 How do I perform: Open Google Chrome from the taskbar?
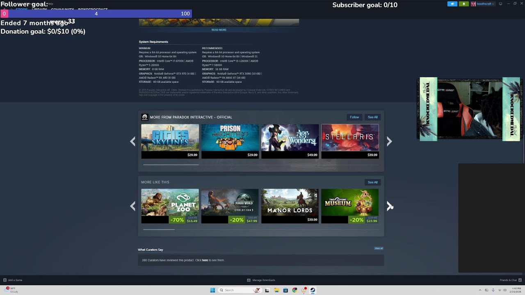[x=294, y=290]
